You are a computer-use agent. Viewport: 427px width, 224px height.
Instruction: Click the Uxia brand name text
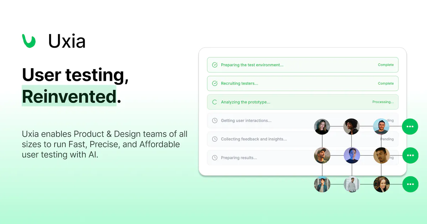(x=67, y=41)
